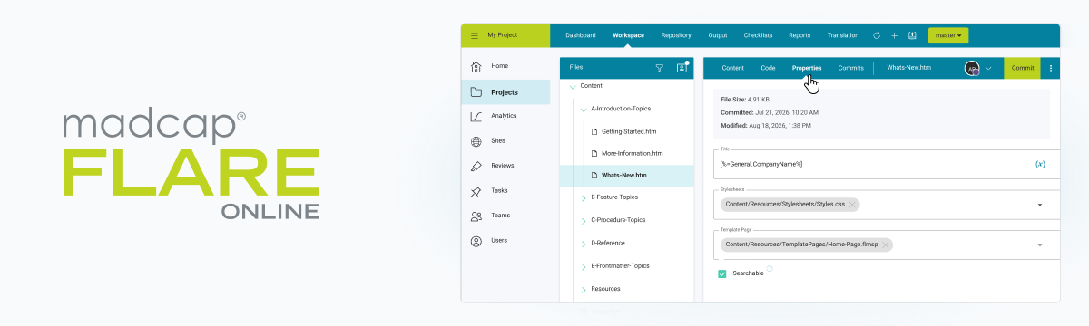Viewport: 1089px width, 326px height.
Task: Click the user lock icon in Files header
Action: (x=682, y=67)
